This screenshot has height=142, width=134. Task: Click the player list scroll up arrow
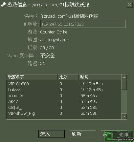coord(124,77)
